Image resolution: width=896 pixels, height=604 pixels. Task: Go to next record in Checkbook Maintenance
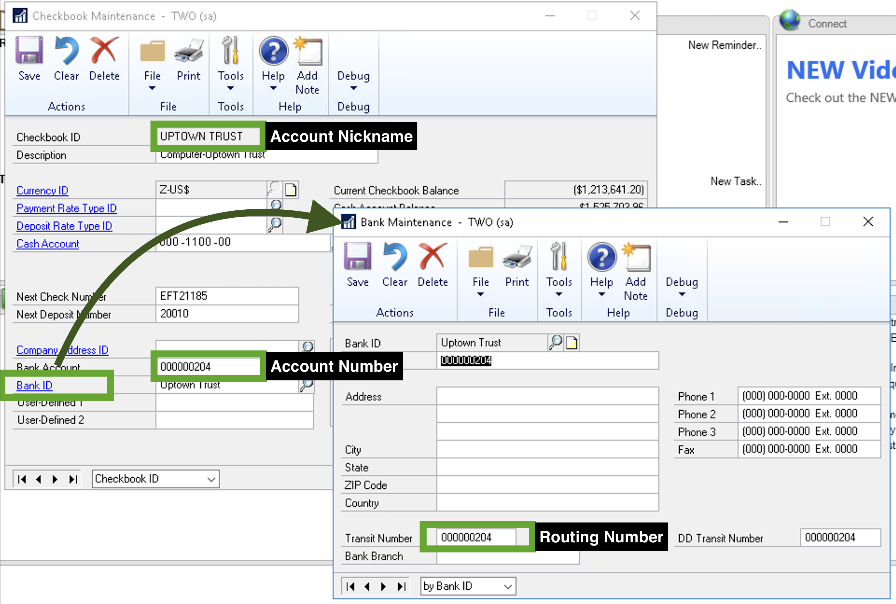55,479
